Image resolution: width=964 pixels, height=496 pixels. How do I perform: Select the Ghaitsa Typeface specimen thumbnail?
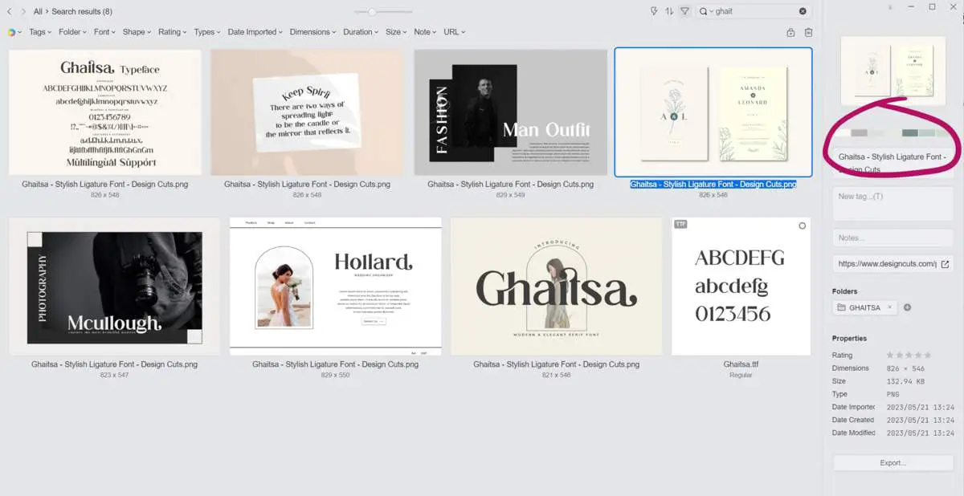[x=105, y=112]
